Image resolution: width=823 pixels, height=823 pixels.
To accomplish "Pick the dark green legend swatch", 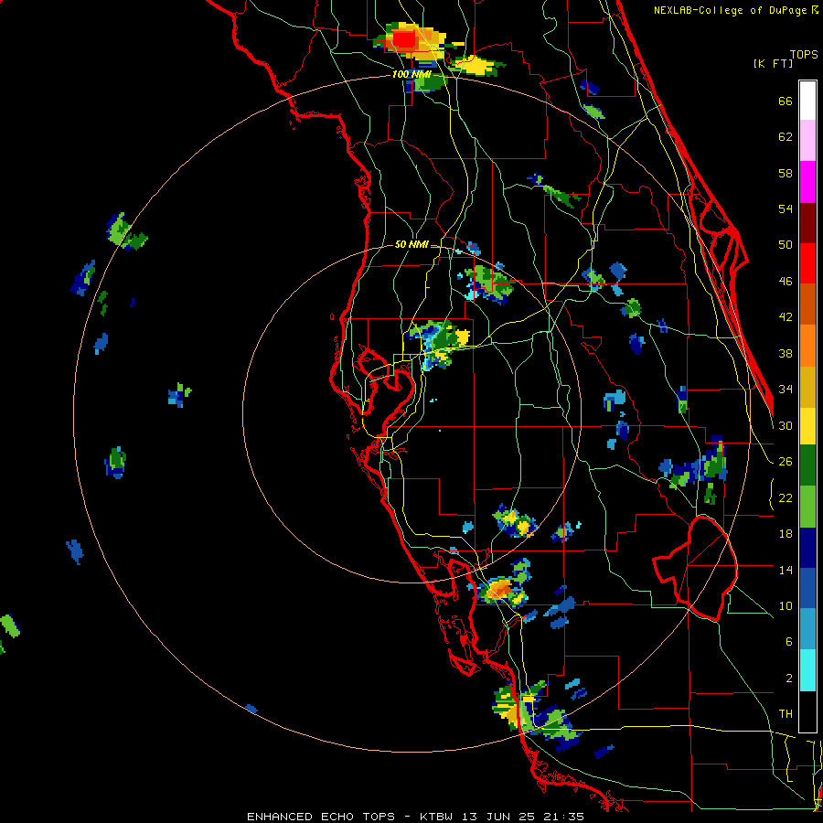I will [x=807, y=465].
